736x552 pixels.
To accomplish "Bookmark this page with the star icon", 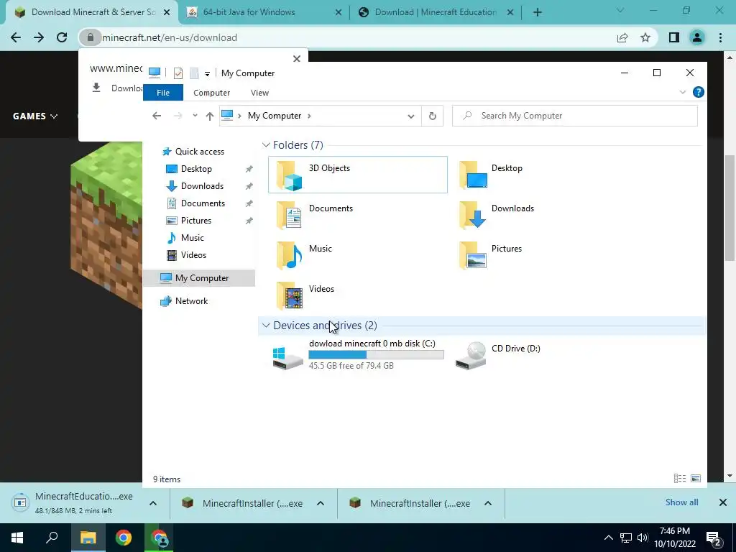I will coord(645,37).
